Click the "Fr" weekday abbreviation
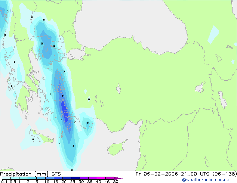Image resolution: width=237 pixels, height=183 pixels. pyautogui.click(x=138, y=174)
